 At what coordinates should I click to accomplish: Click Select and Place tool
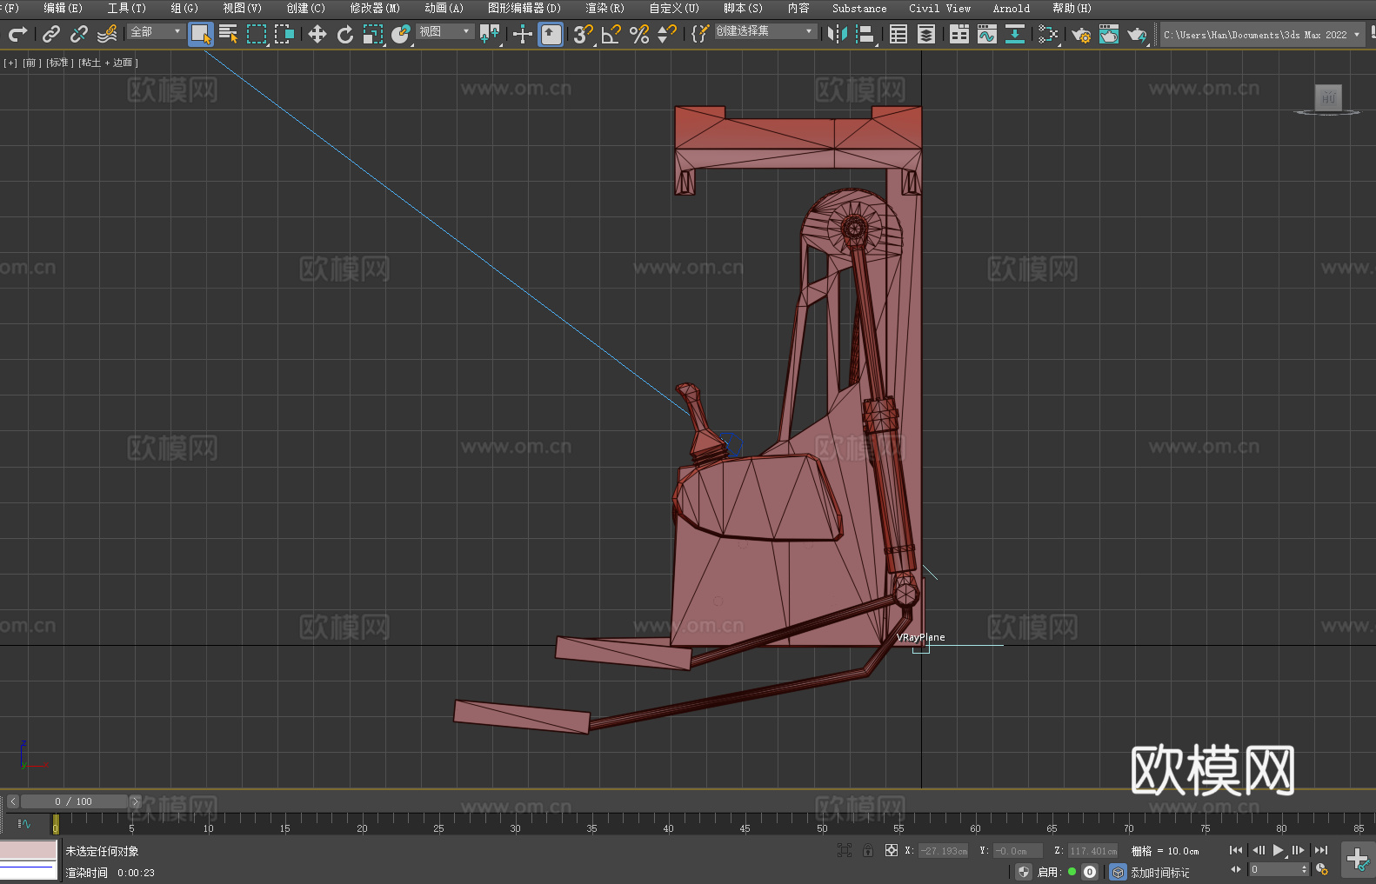[401, 34]
